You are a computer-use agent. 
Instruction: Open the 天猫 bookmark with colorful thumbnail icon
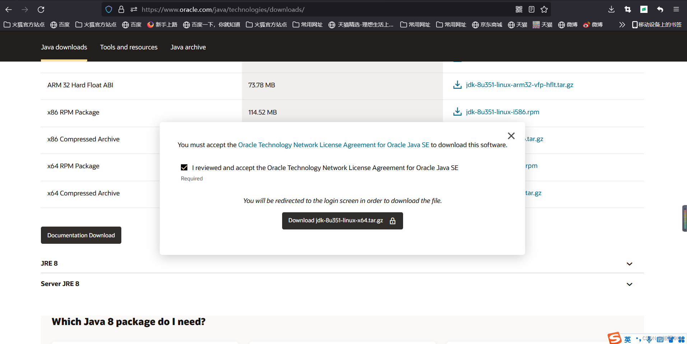[543, 25]
